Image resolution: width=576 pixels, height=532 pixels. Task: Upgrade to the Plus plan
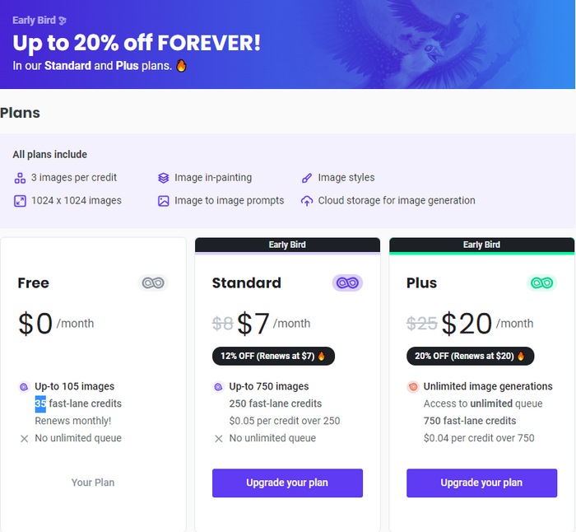coord(481,483)
